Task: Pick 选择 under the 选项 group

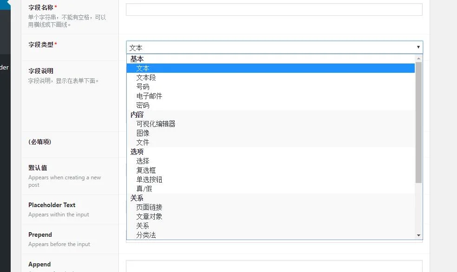Action: (x=143, y=161)
